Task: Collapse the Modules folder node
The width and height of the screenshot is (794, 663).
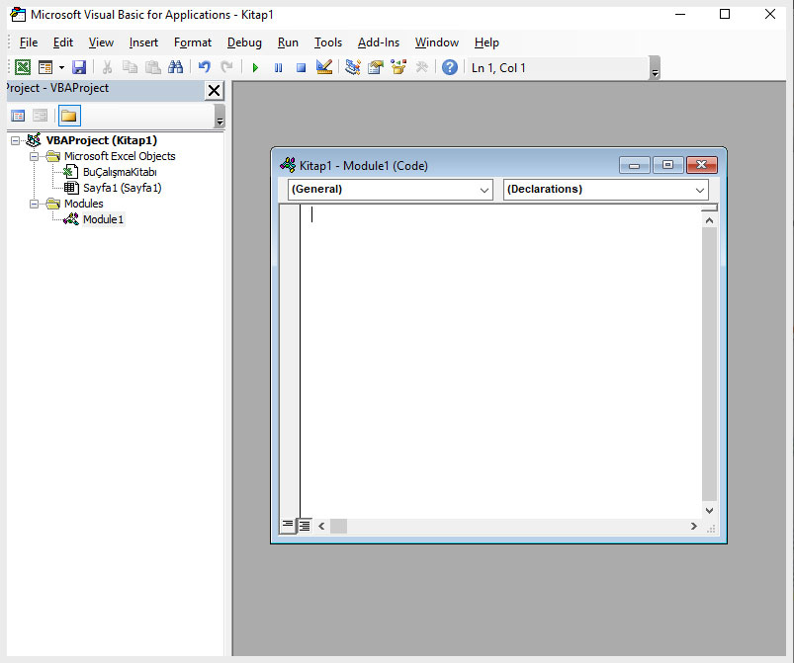Action: pyautogui.click(x=34, y=204)
